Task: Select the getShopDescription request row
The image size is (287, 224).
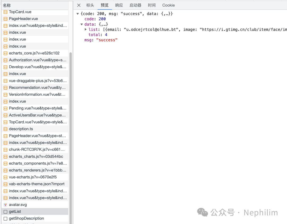Action: (35, 218)
